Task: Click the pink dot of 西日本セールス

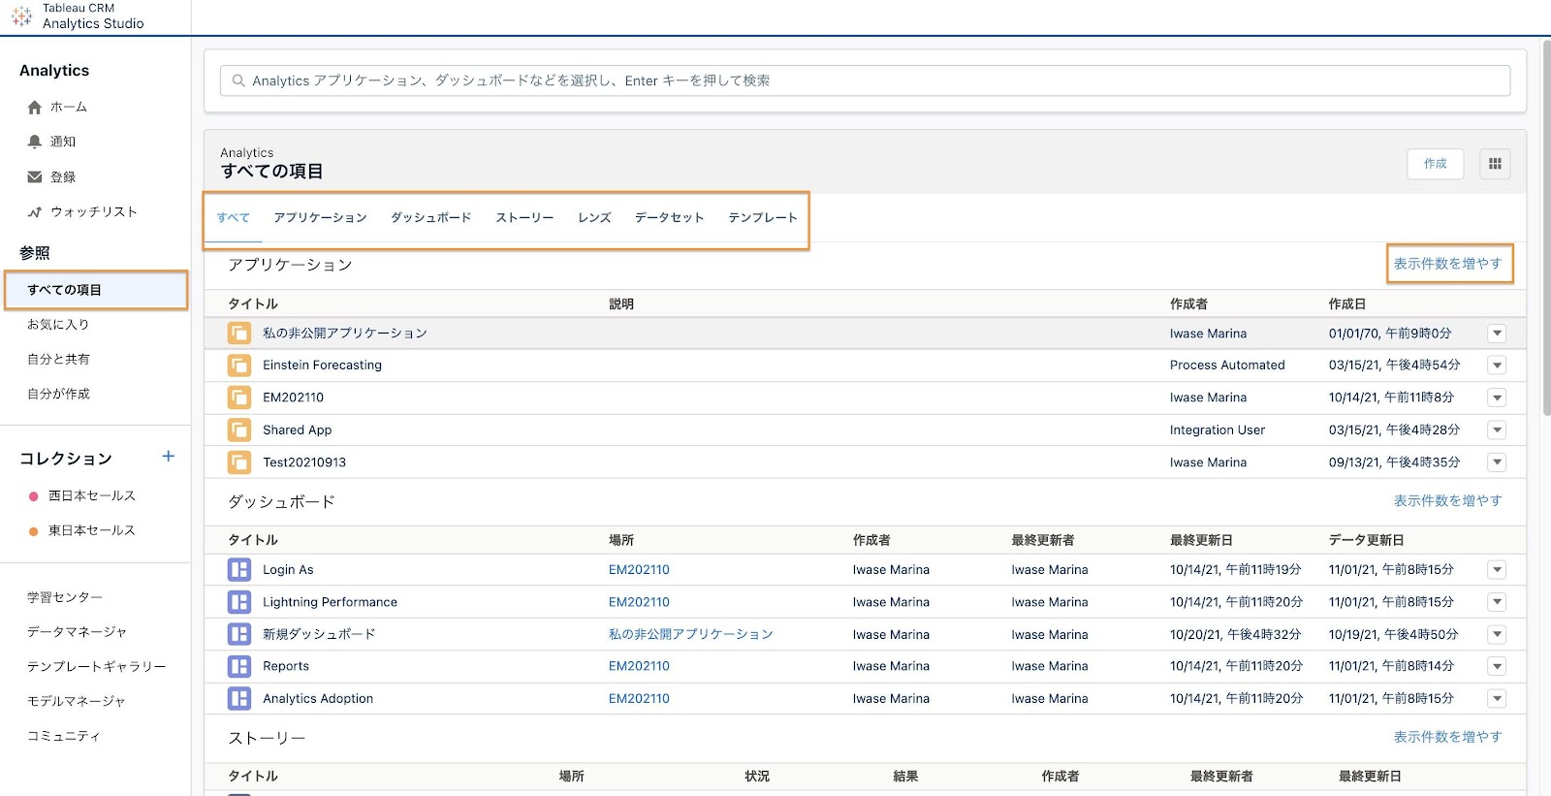Action: 34,496
